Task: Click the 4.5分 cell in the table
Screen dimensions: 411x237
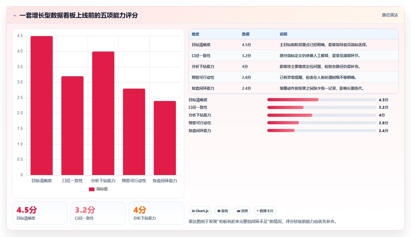Action: point(246,45)
